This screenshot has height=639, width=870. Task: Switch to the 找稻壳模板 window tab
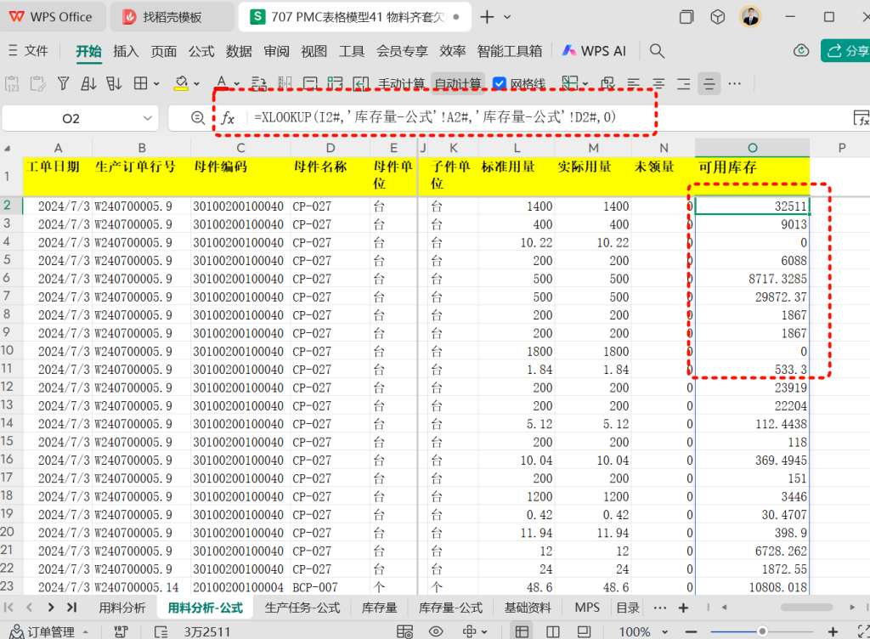[x=172, y=17]
